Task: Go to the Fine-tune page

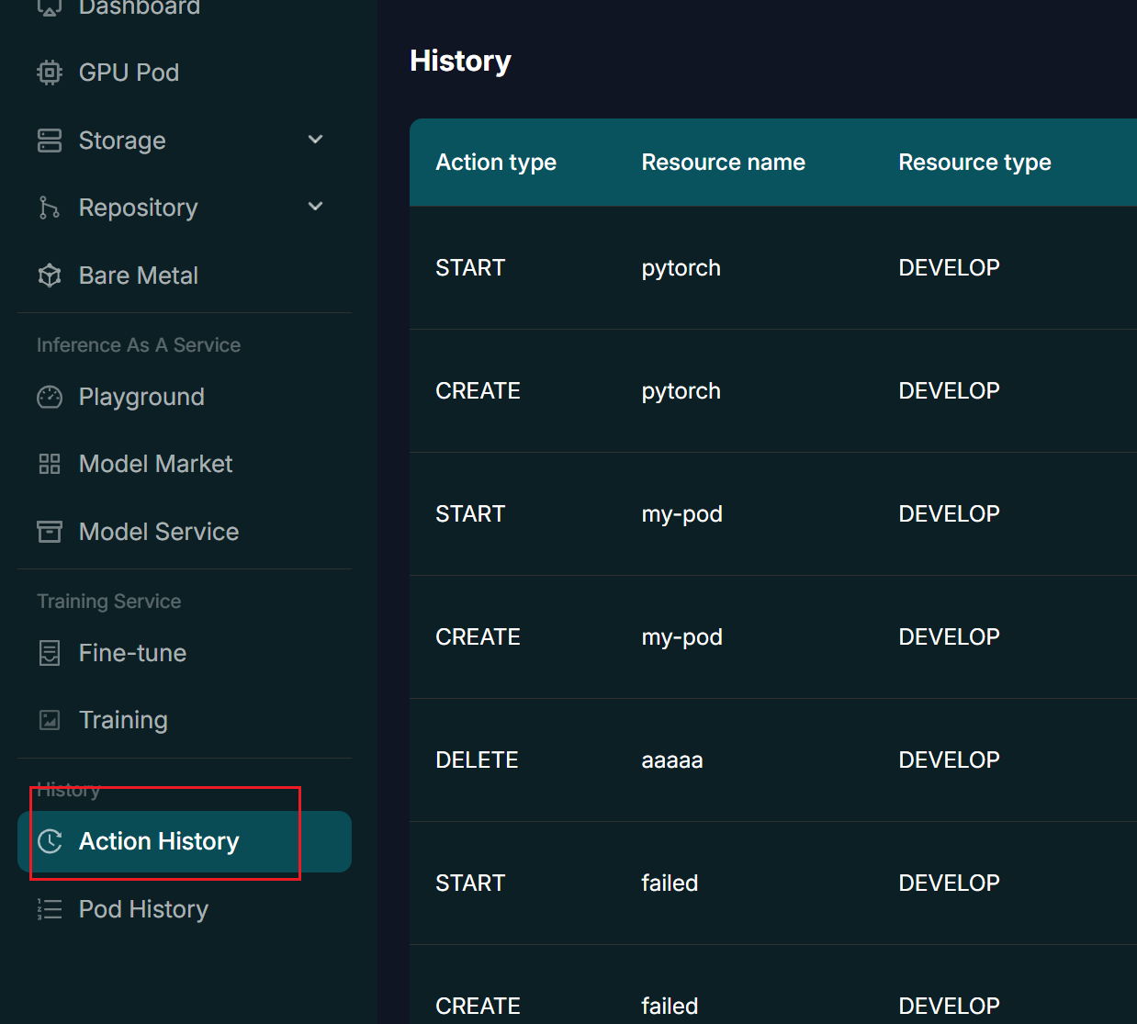Action: 131,652
